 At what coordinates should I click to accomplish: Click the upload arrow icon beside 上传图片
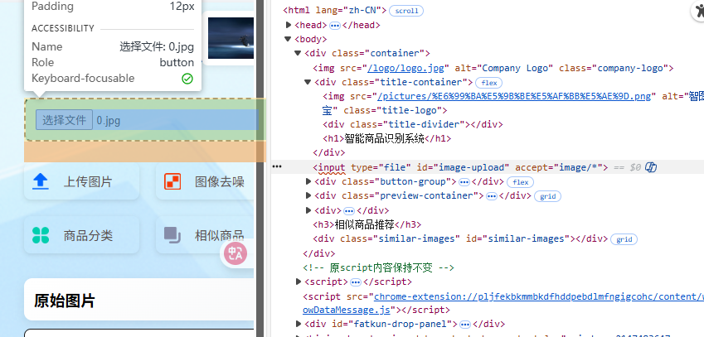pyautogui.click(x=41, y=181)
